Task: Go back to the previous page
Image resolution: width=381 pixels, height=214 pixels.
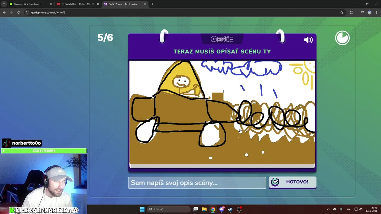Action: coord(4,12)
